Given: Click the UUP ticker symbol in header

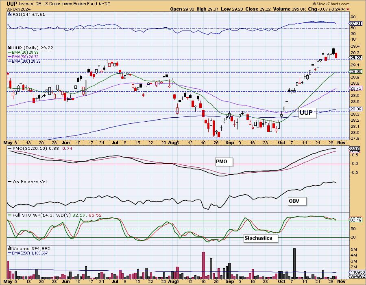Looking at the screenshot, I should pos(12,4).
